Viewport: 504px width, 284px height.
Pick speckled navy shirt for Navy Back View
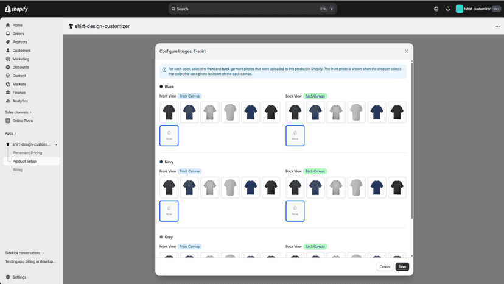click(x=315, y=187)
